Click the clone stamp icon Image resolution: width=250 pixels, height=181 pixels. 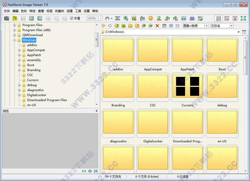[x=159, y=18]
